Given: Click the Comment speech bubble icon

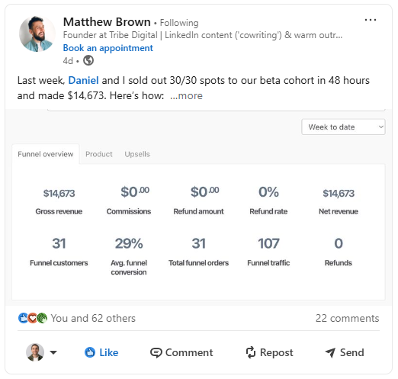Looking at the screenshot, I should [156, 353].
